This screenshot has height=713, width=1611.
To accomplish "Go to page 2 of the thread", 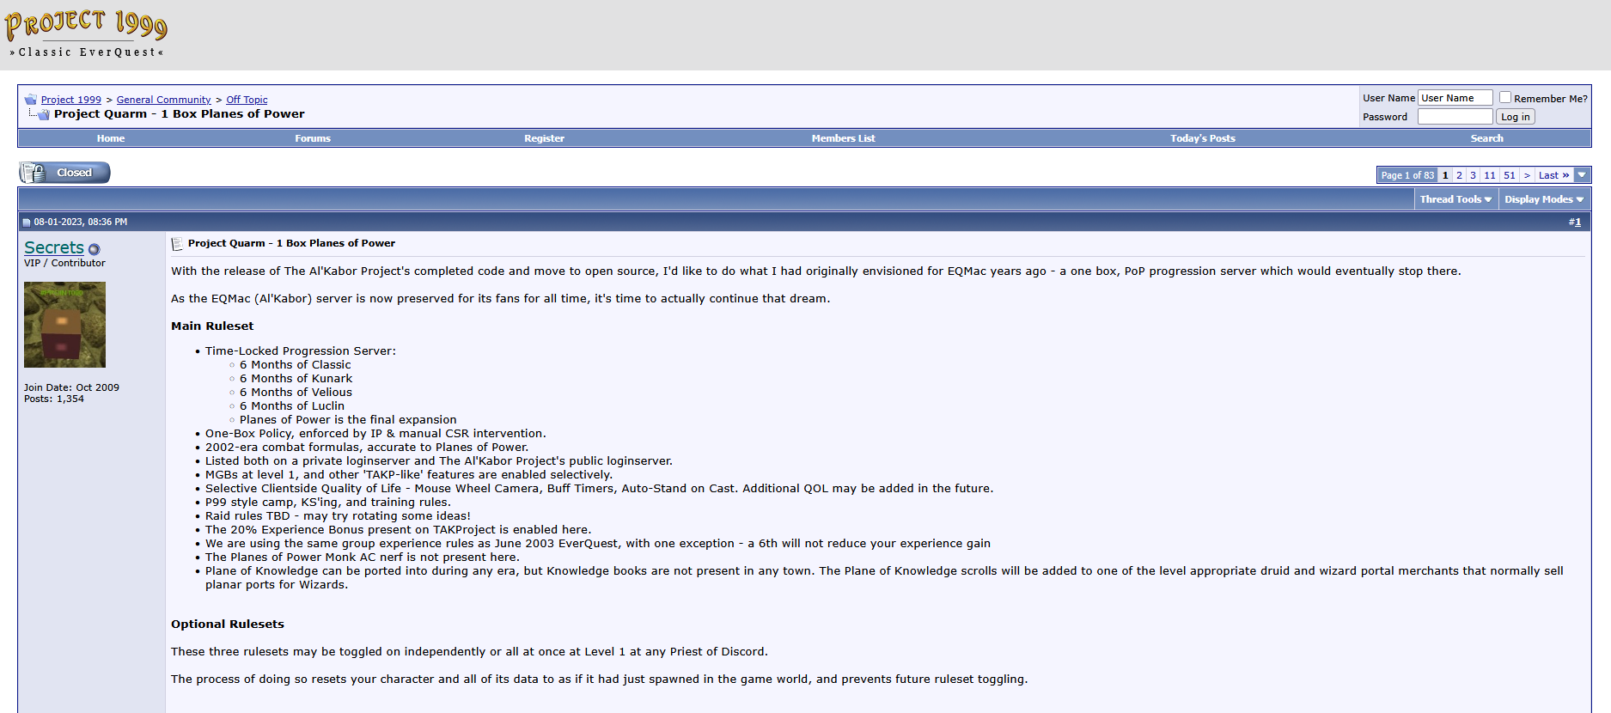I will tap(1459, 175).
